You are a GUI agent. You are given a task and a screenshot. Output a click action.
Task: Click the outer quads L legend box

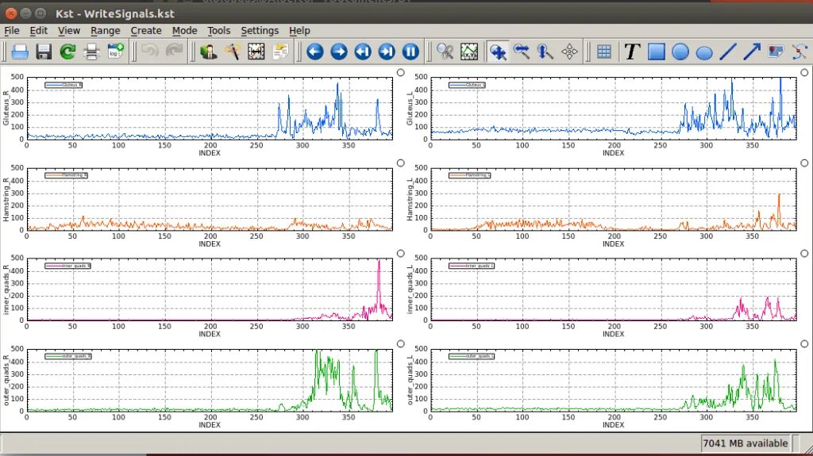click(472, 356)
